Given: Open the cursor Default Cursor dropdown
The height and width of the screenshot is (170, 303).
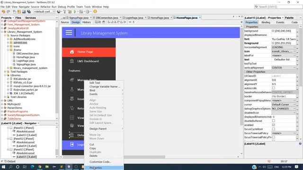Looking at the screenshot, I should point(284,104).
